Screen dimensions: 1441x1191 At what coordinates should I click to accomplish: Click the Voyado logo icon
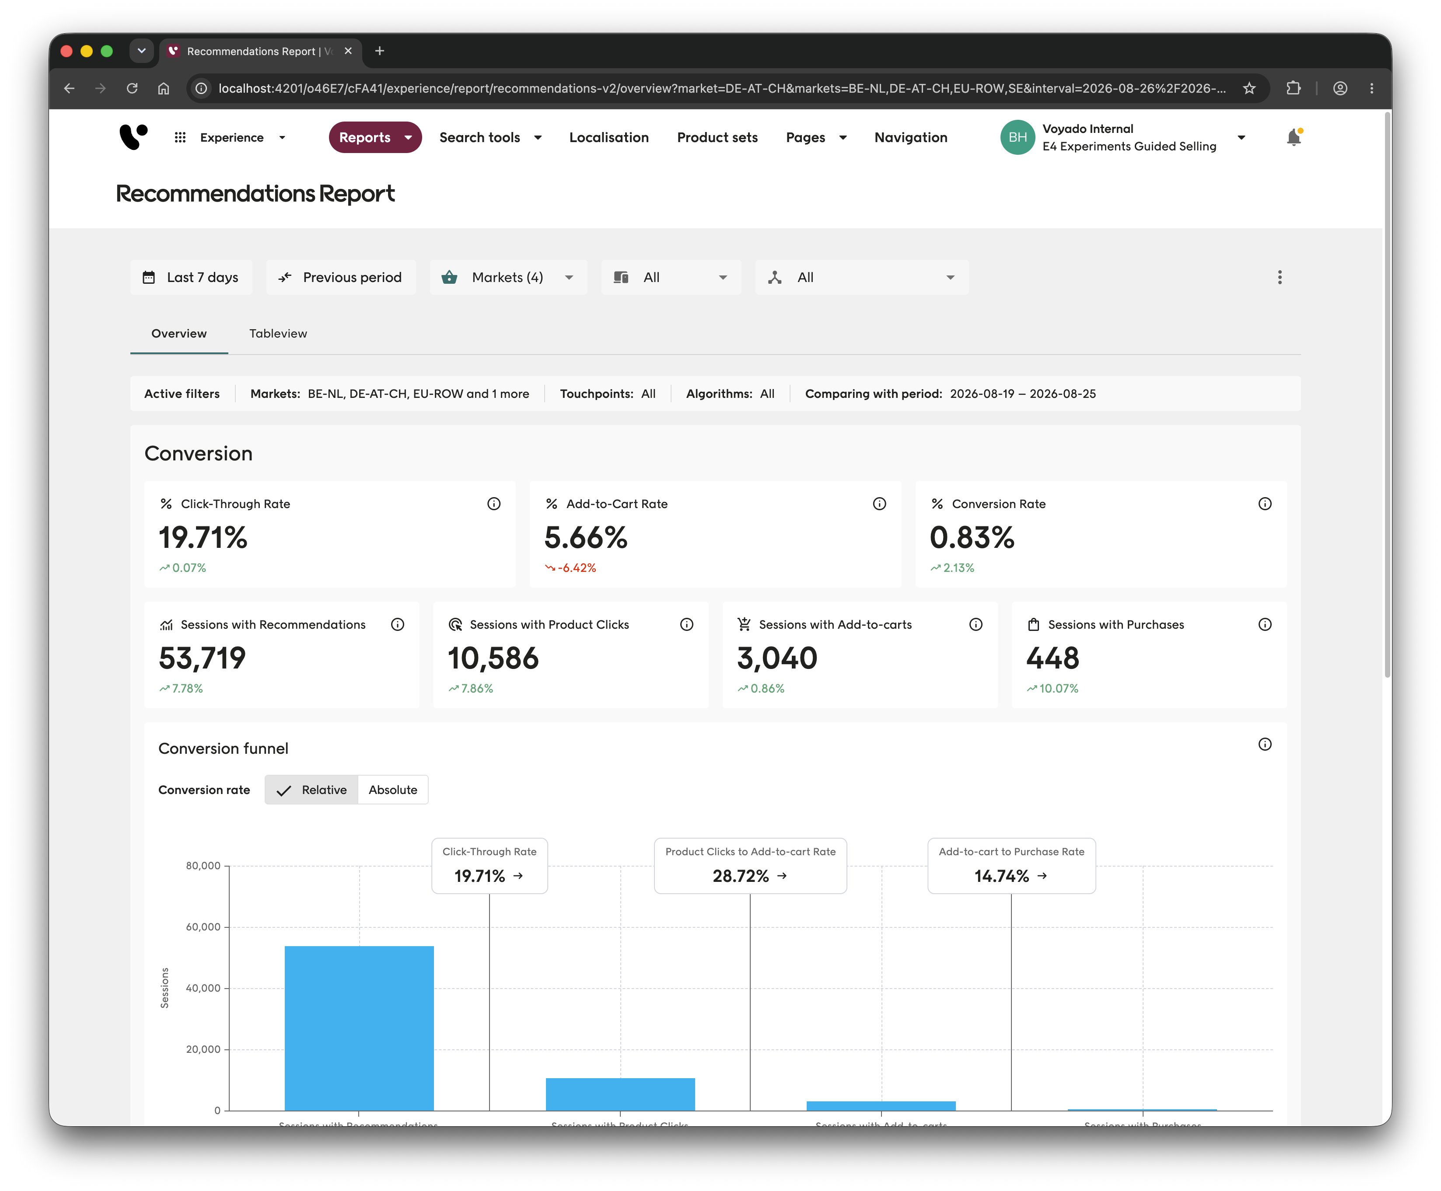(x=133, y=137)
